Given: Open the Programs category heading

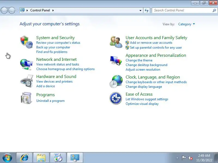Looking at the screenshot, I should [x=46, y=95].
